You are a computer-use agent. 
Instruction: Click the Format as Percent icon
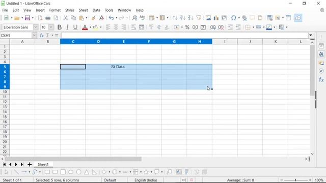[187, 27]
